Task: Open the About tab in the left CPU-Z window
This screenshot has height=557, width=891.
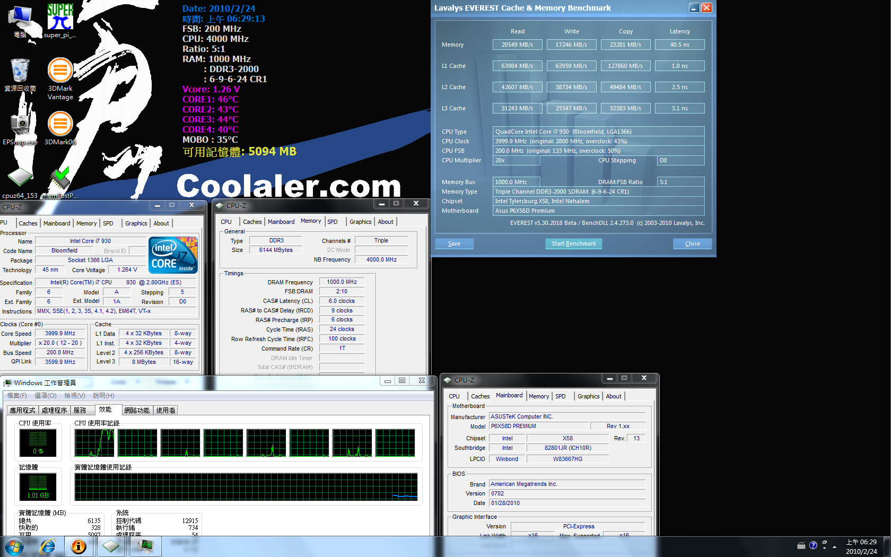Action: [161, 223]
